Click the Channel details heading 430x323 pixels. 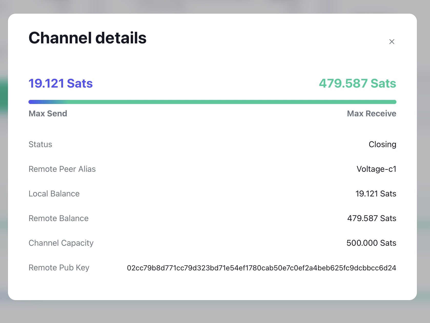coord(87,38)
